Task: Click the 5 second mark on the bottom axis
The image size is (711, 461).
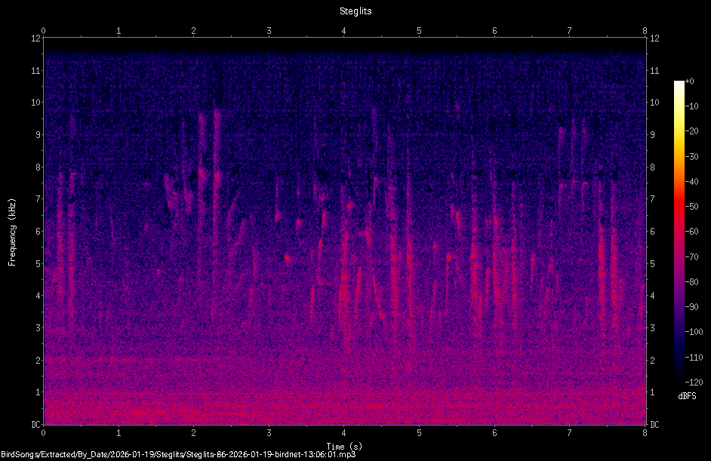Action: [x=419, y=433]
